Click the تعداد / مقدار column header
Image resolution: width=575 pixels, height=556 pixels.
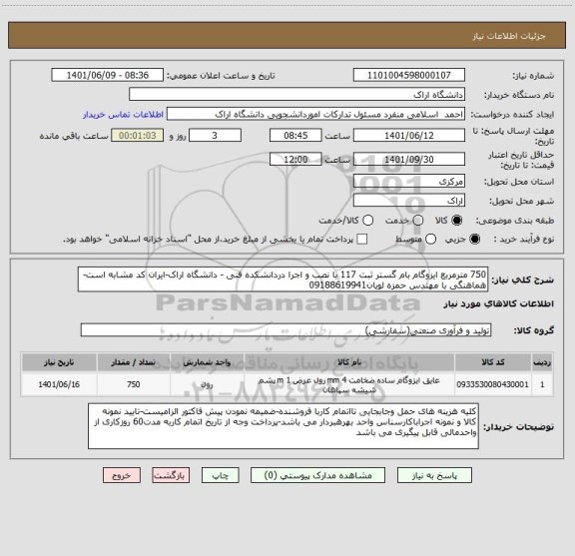coord(134,362)
